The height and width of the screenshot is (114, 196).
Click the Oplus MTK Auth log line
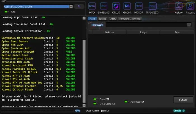tap(38, 45)
